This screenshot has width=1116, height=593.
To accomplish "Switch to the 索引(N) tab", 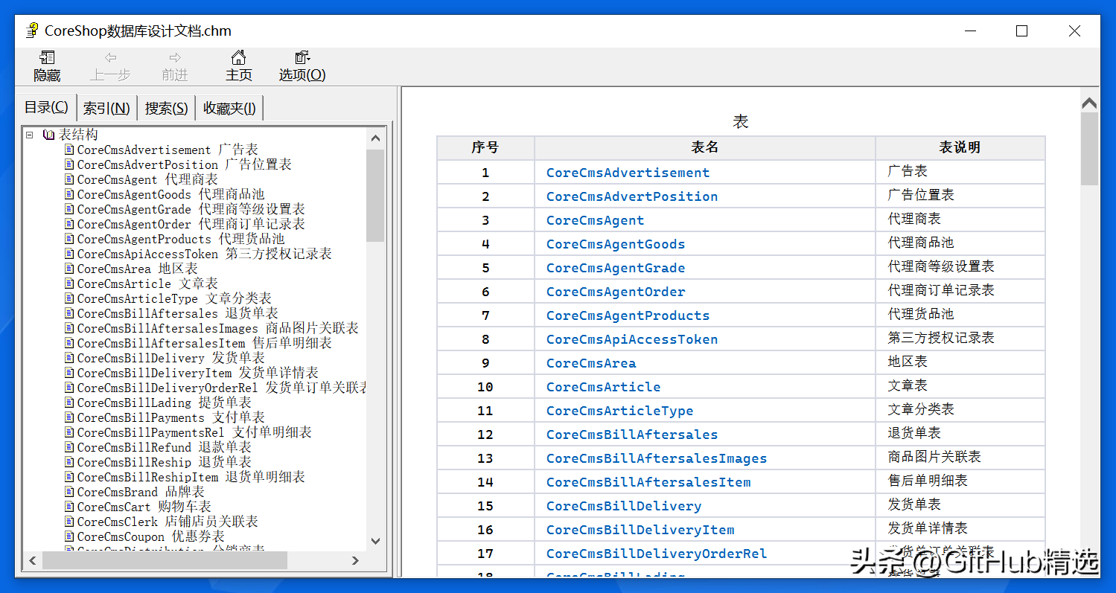I will tap(106, 109).
